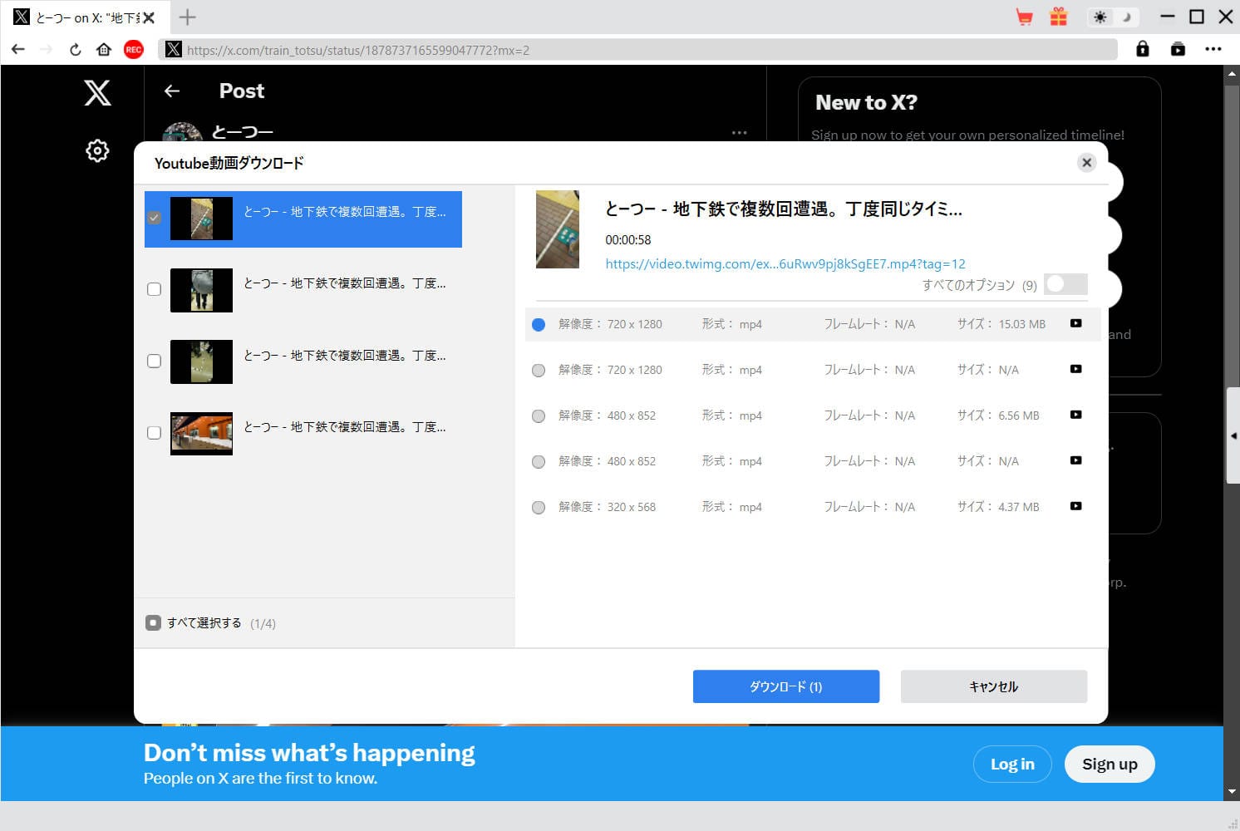Tick the すべて選択する checkbox
The height and width of the screenshot is (831, 1240).
click(x=153, y=623)
